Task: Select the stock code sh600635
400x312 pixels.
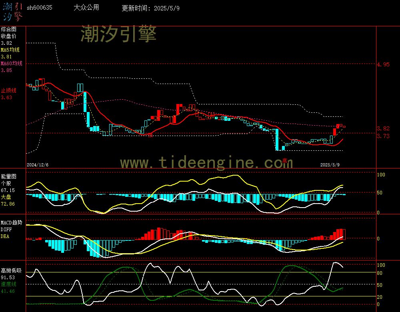Action: 40,8
